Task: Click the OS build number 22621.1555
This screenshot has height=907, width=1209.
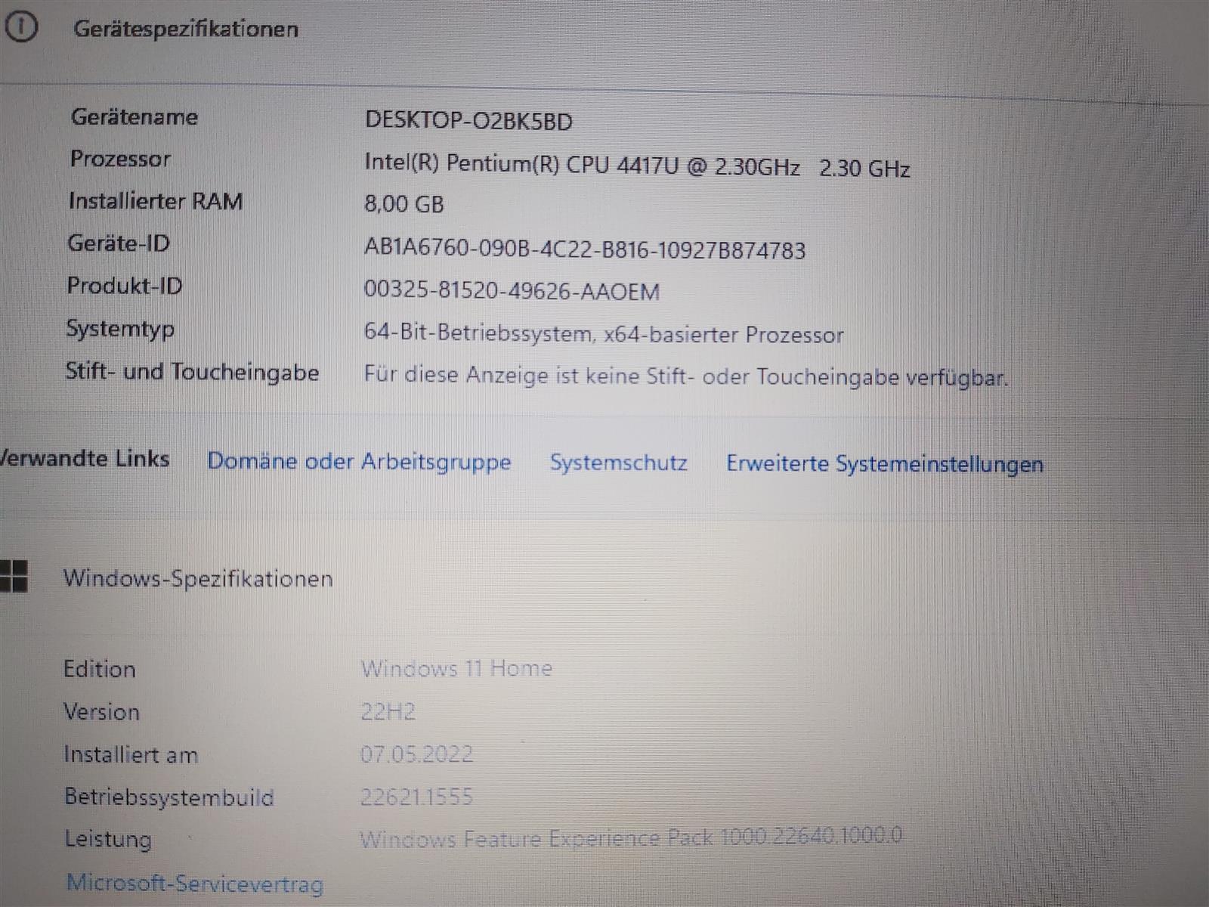Action: (x=416, y=796)
